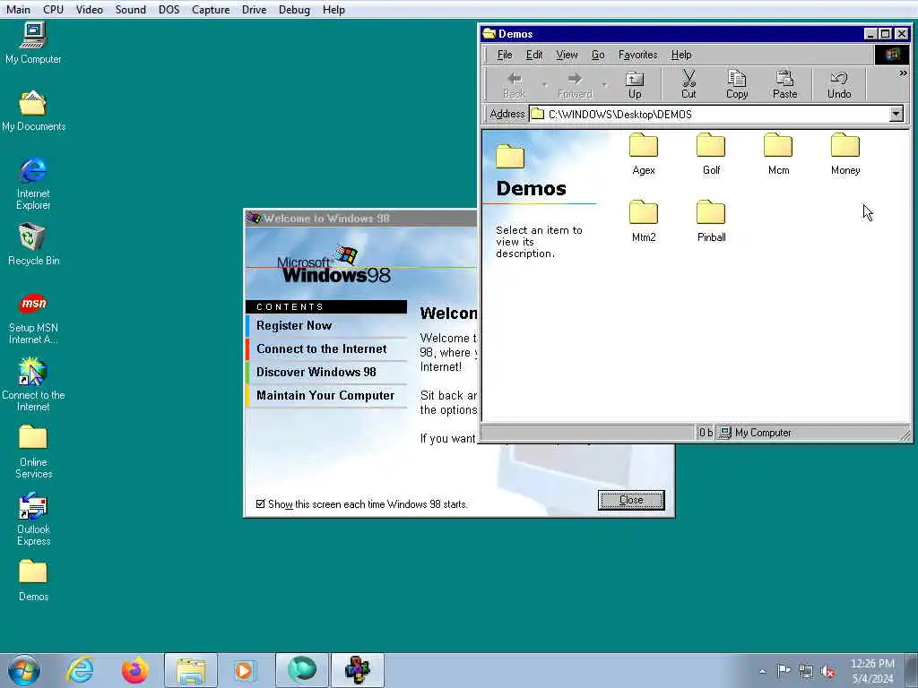
Task: Expand the toolbar overflow chevron
Action: click(x=903, y=73)
